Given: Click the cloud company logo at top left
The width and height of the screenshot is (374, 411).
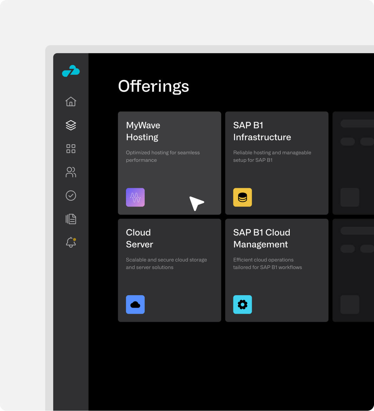Looking at the screenshot, I should pyautogui.click(x=71, y=71).
